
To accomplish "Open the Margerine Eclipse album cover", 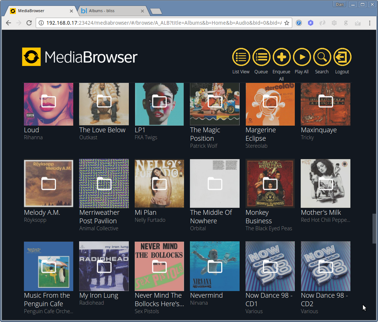I will click(270, 104).
